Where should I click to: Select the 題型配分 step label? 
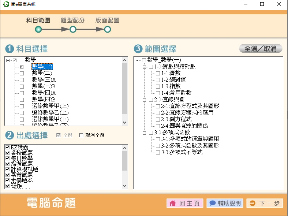(73, 21)
